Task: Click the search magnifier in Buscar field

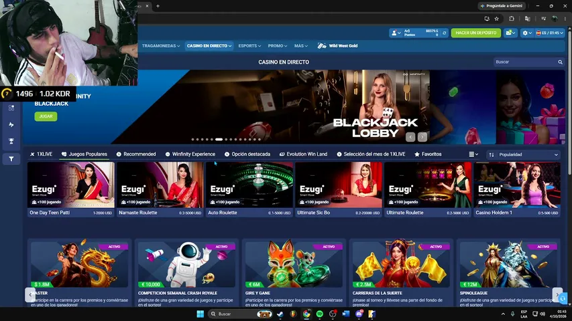Action: point(560,62)
